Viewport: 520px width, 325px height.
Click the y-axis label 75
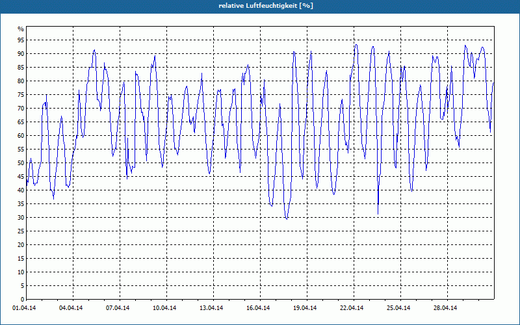tap(21, 94)
